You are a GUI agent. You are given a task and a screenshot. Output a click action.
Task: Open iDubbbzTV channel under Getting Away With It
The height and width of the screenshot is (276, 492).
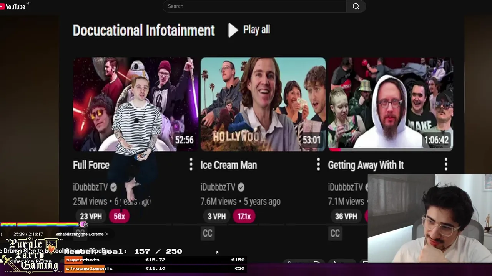click(346, 187)
